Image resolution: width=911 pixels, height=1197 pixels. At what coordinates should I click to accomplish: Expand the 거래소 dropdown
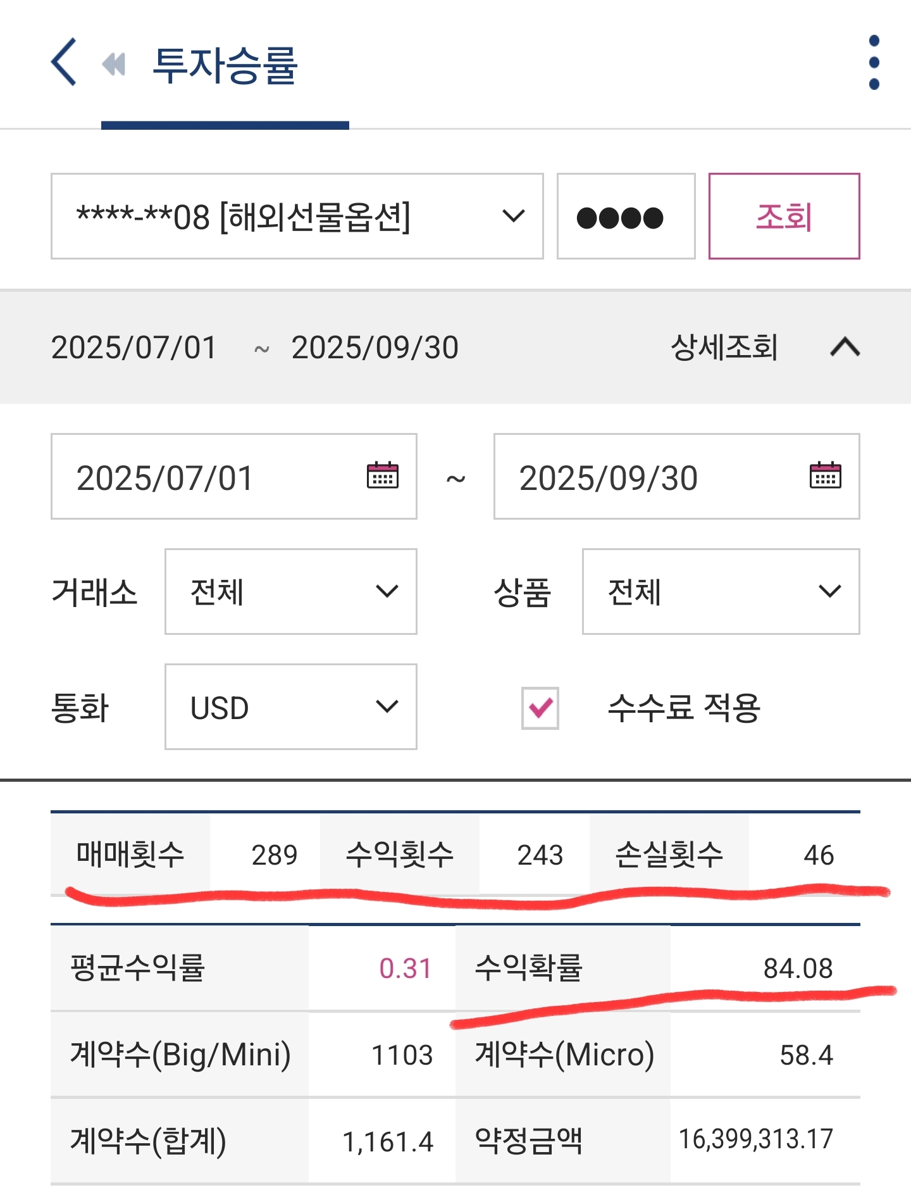290,592
